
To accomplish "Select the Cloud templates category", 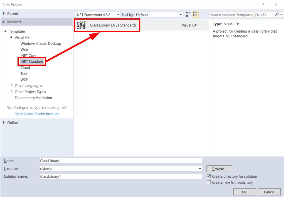I will (25, 68).
